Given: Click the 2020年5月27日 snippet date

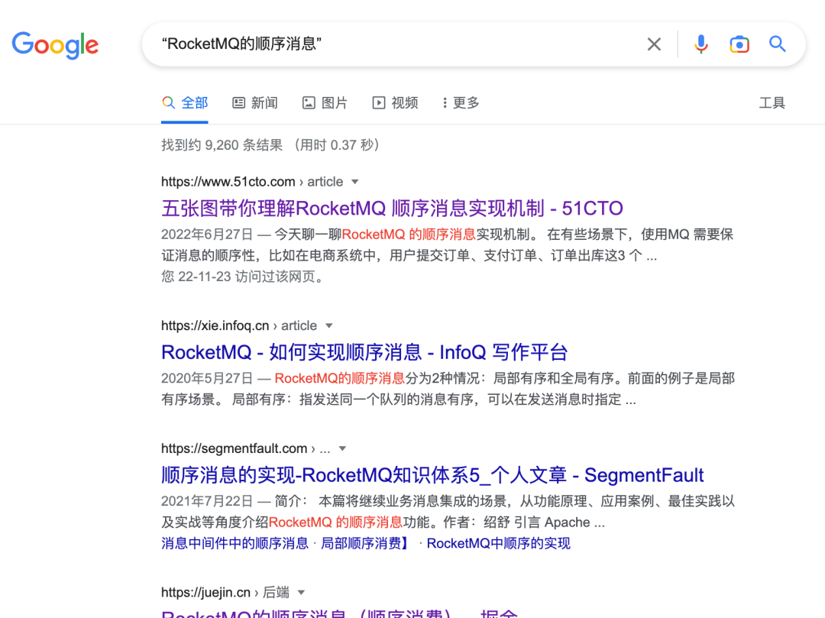Looking at the screenshot, I should 207,379.
